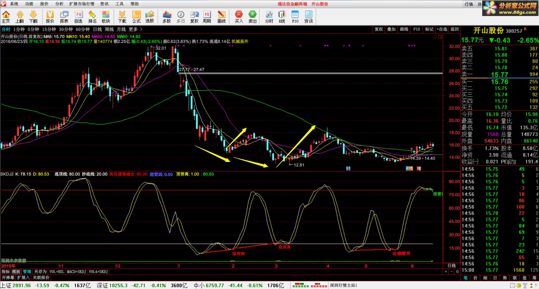539x289 pixels.
Task: Click the 标记 mark button
Action: (429, 29)
